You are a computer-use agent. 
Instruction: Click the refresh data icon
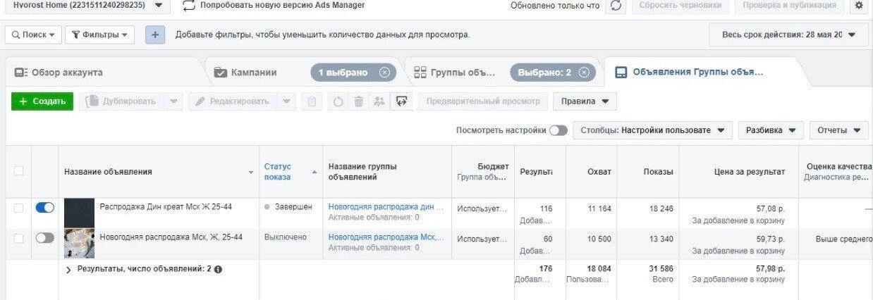tap(616, 6)
